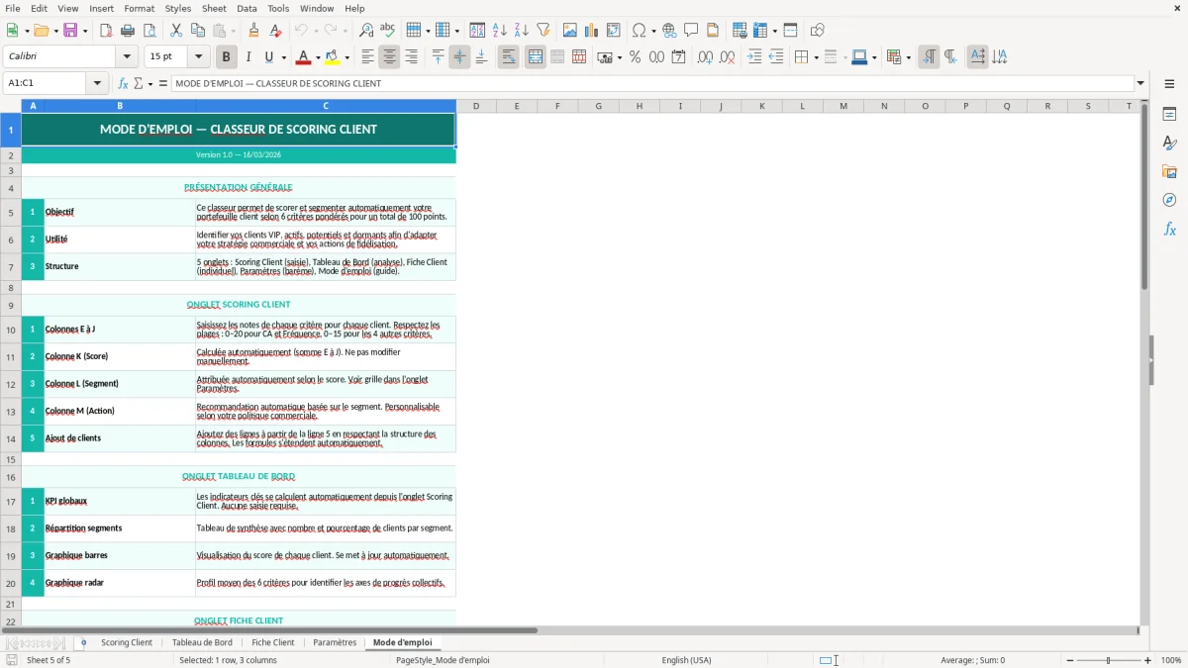Click zoom in plus button
Screen dimensions: 1188x668
[x=1147, y=660]
